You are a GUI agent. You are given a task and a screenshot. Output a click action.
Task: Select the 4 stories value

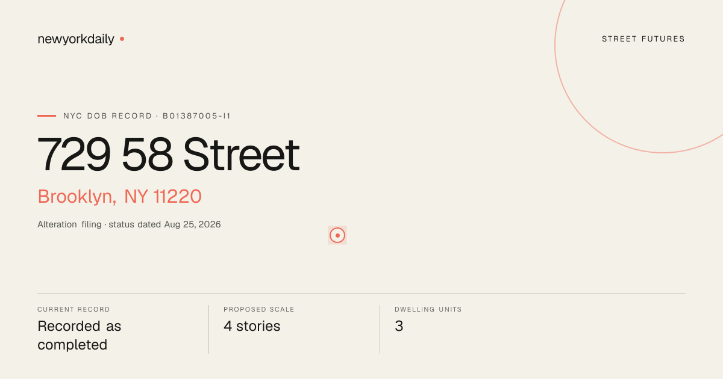tap(252, 326)
